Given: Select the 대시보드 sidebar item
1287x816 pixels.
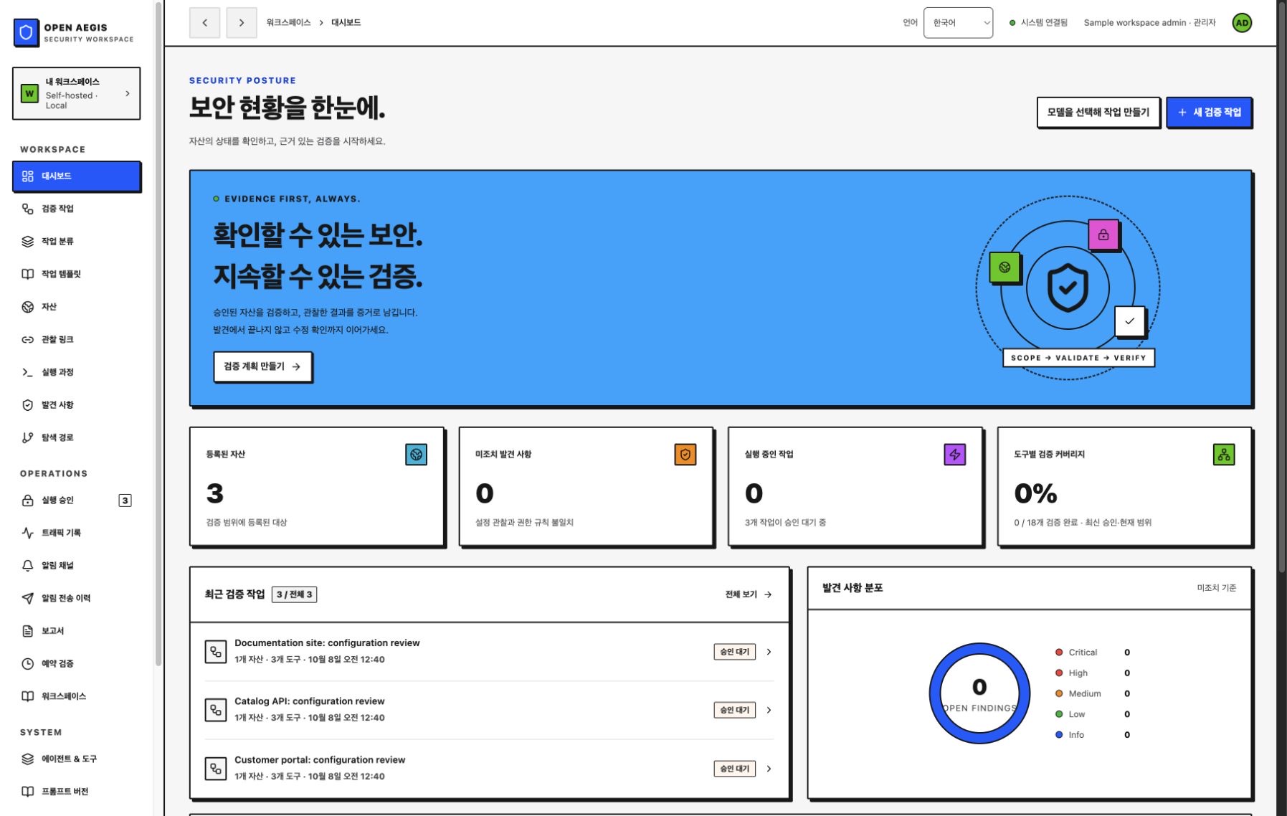Looking at the screenshot, I should [x=77, y=176].
